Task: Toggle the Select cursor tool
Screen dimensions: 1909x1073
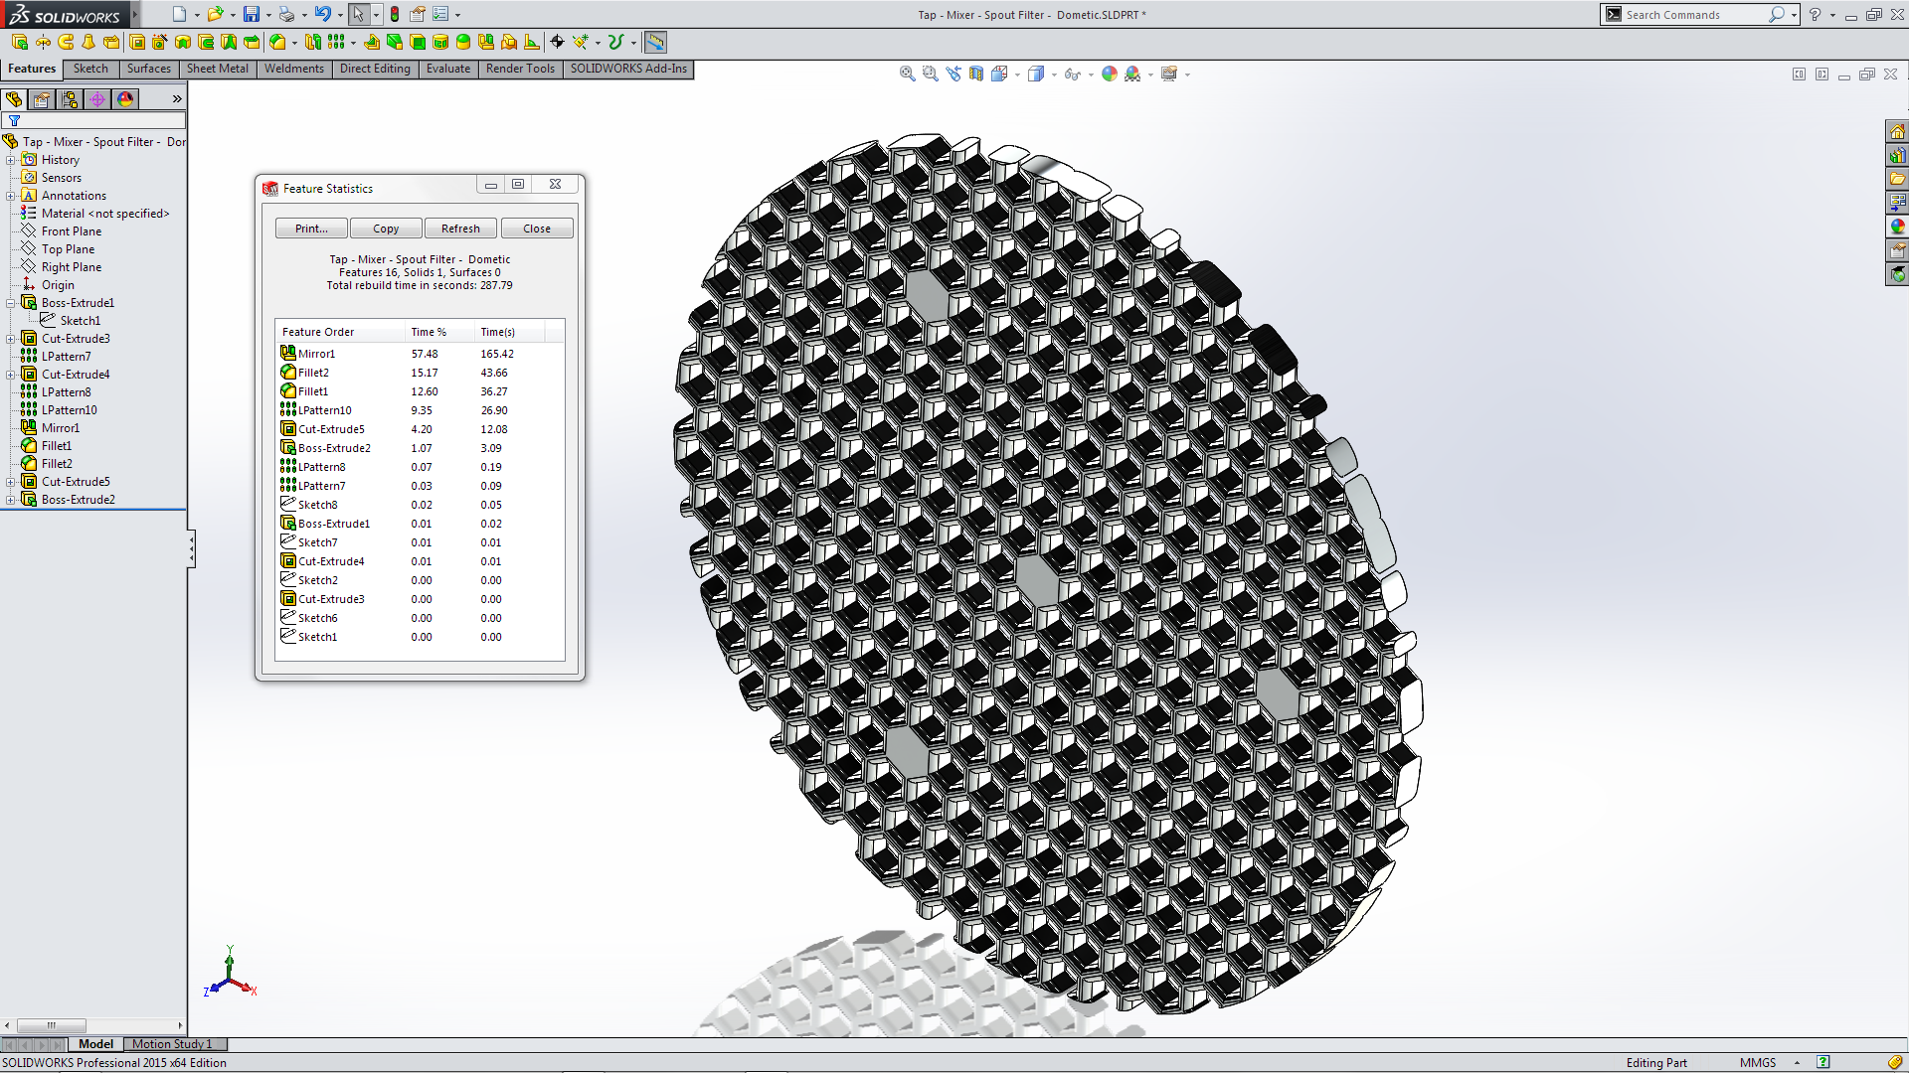Action: click(358, 14)
